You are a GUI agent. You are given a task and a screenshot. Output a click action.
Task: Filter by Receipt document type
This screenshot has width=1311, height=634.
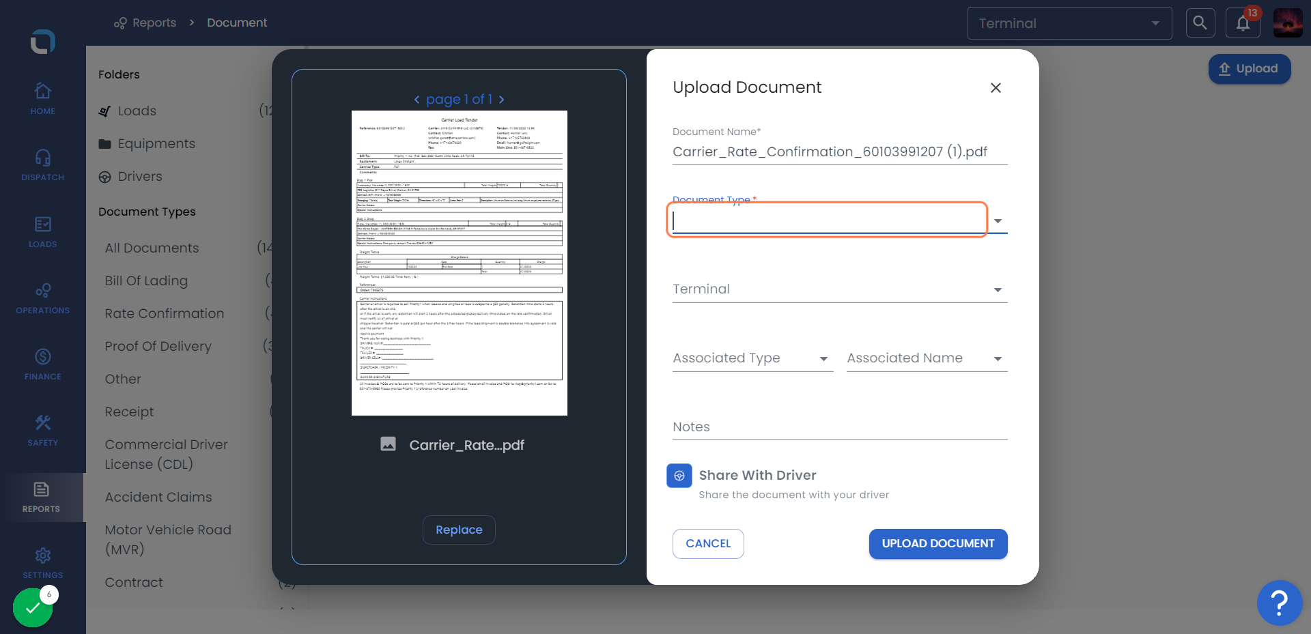(x=130, y=412)
